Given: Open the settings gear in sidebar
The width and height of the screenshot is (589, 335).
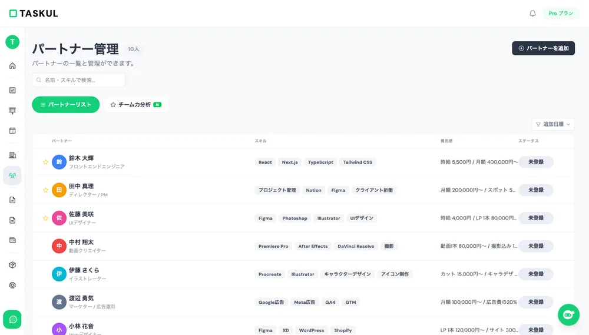Looking at the screenshot, I should [12, 285].
